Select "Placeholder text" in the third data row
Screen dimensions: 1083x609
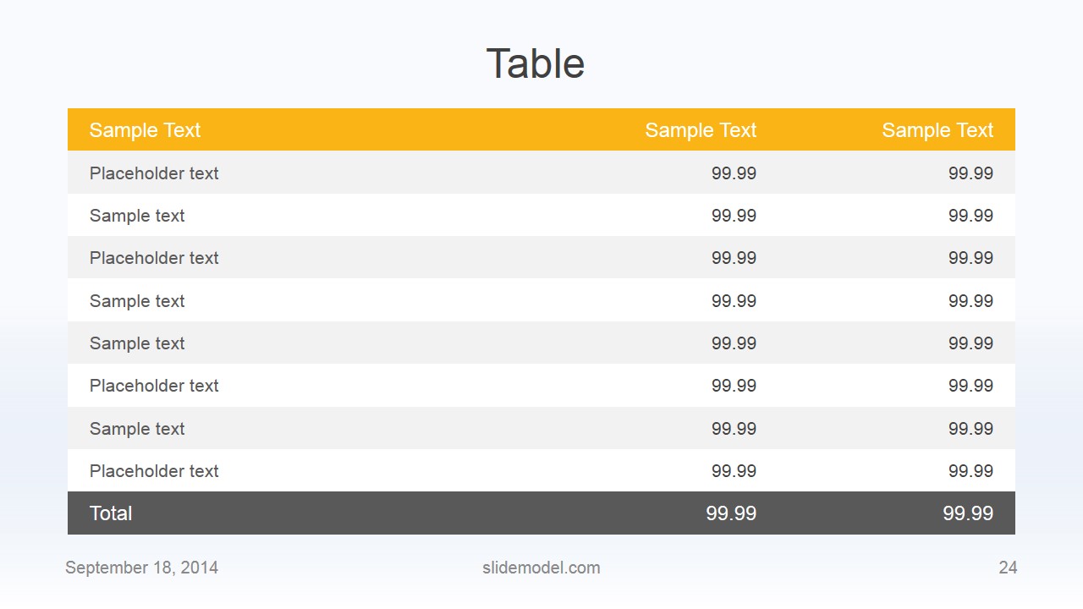[154, 258]
